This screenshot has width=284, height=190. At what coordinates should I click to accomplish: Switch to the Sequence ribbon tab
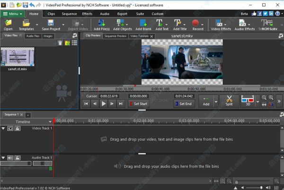tap(69, 14)
